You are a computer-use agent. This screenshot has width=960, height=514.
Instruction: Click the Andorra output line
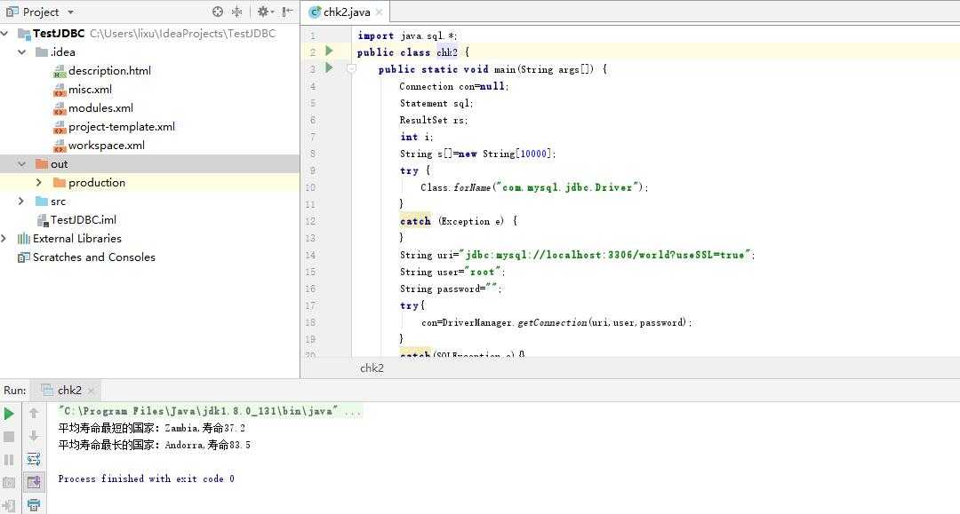point(155,445)
